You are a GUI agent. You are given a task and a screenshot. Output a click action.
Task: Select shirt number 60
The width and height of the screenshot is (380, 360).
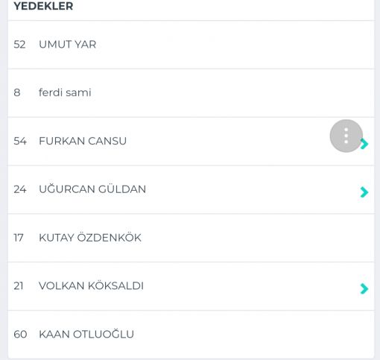[x=20, y=334]
